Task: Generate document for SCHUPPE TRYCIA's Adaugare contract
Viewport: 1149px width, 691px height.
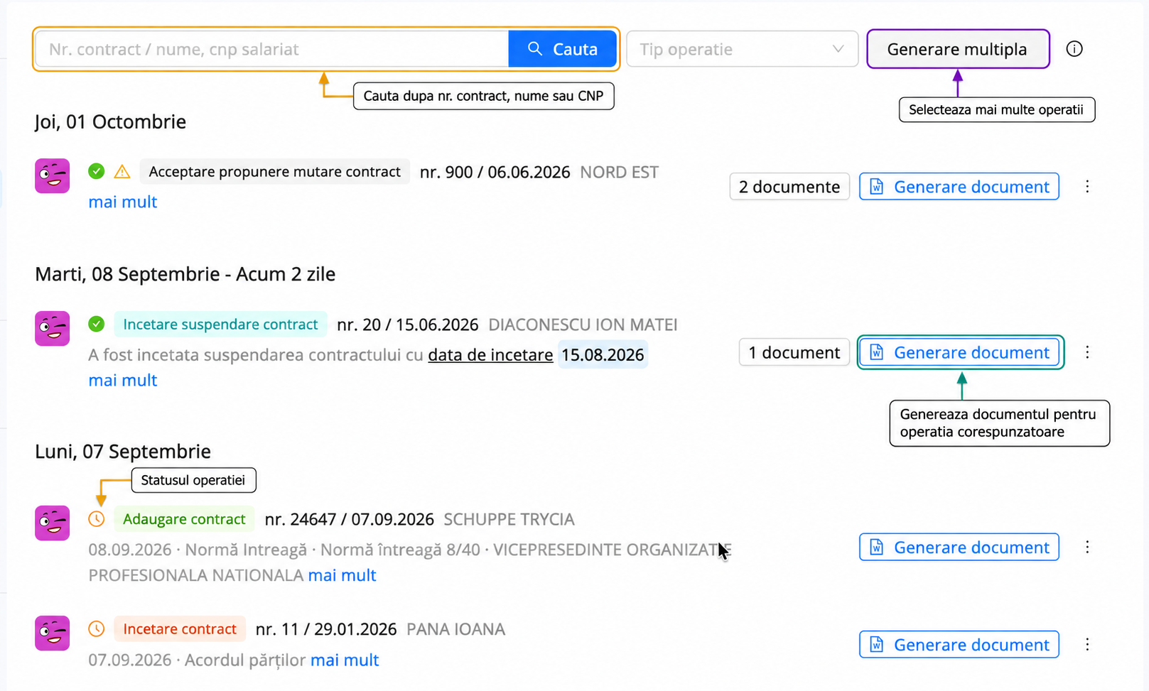Action: pos(959,547)
